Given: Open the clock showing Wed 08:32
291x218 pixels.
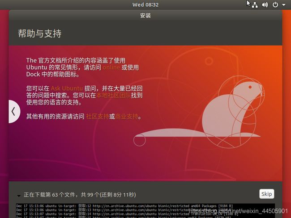Looking at the screenshot, I should click(145, 4).
